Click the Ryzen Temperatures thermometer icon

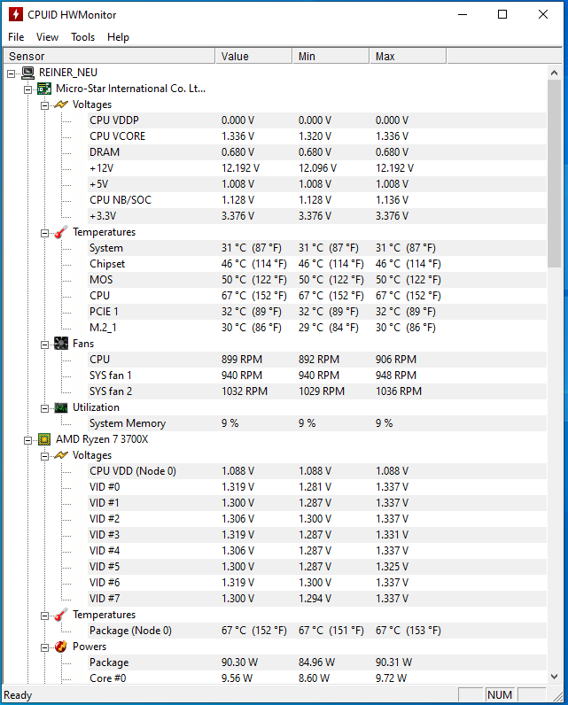[61, 615]
